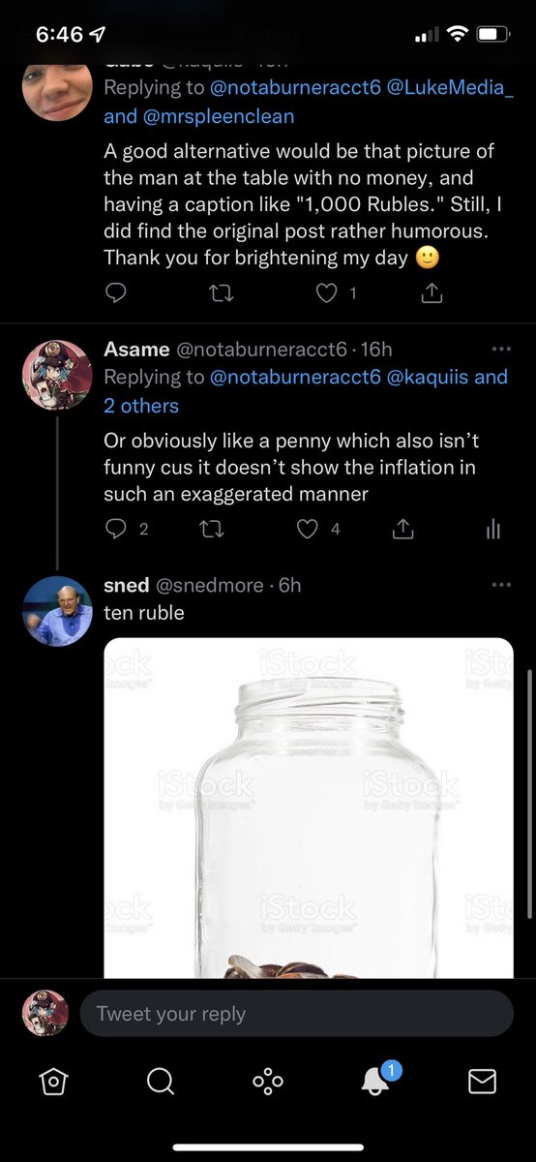The height and width of the screenshot is (1162, 536).
Task: Open more options on Asame's tweet
Action: point(500,349)
